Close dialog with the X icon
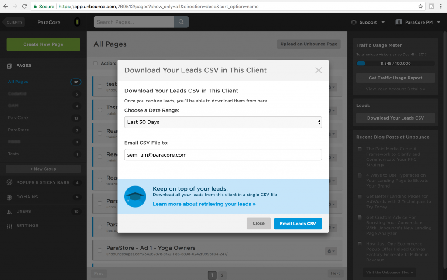447x280 pixels. coord(318,70)
